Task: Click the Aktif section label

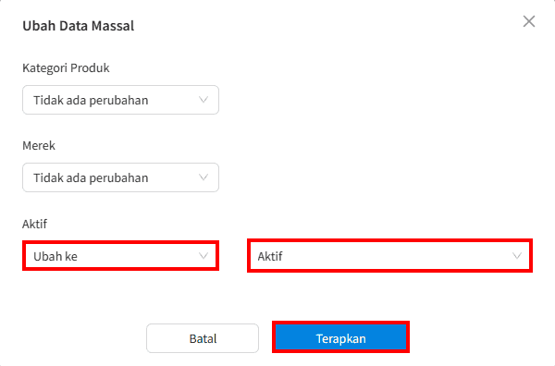Action: pos(35,224)
